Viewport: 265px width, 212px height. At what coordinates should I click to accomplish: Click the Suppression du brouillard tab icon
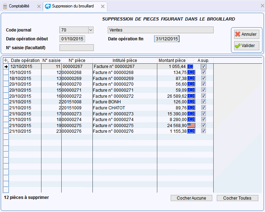[48, 6]
